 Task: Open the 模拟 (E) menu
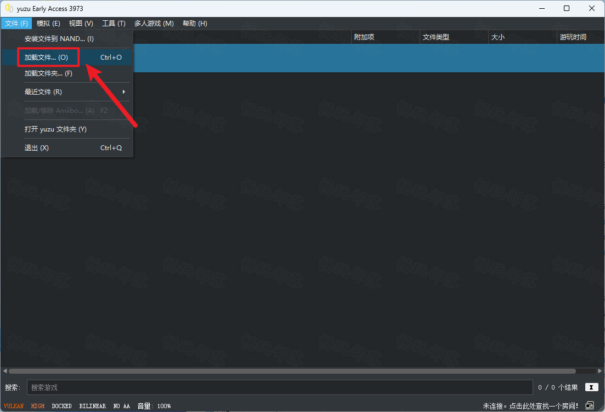pos(48,23)
